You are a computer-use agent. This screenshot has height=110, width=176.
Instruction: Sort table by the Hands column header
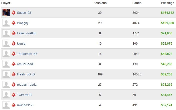(137, 3)
